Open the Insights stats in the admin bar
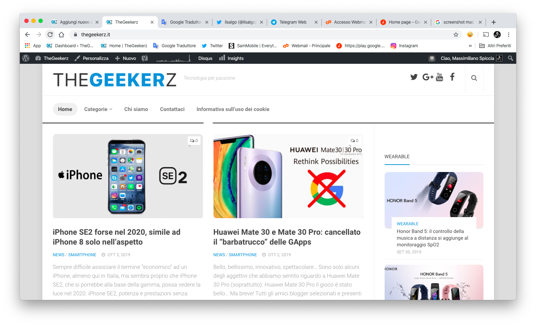 point(231,58)
